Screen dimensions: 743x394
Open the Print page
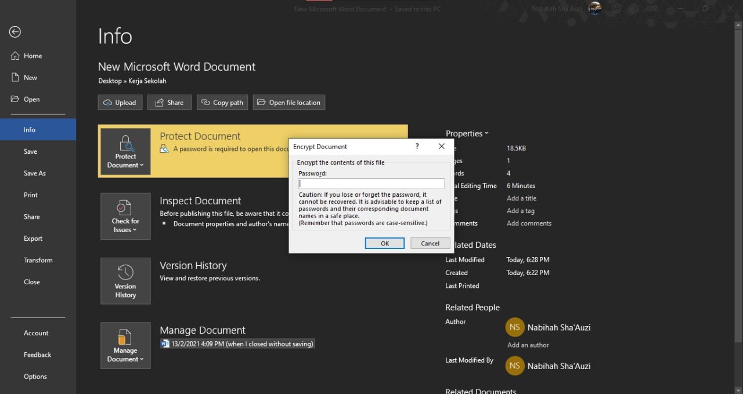(x=31, y=195)
